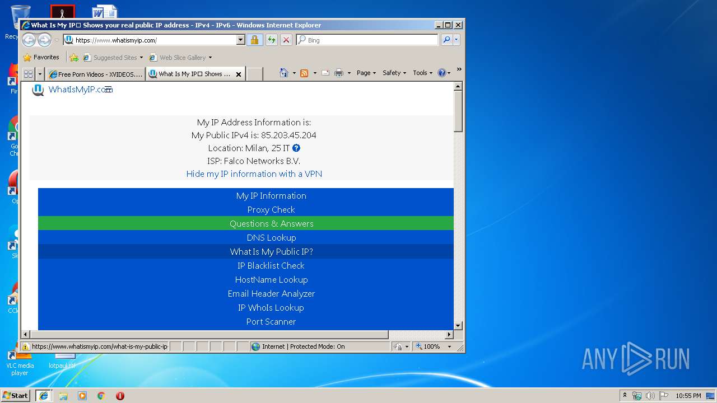Select HostName Lookup menu item

pos(271,279)
